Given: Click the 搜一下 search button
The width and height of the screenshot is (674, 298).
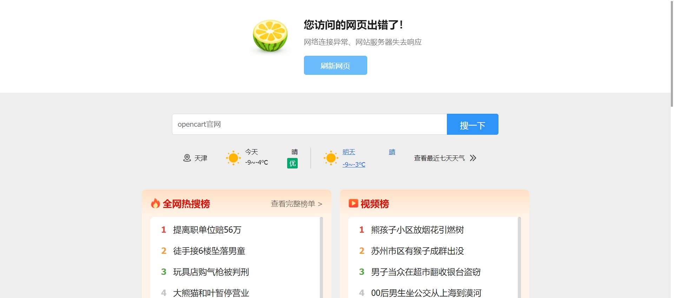Looking at the screenshot, I should (x=473, y=124).
